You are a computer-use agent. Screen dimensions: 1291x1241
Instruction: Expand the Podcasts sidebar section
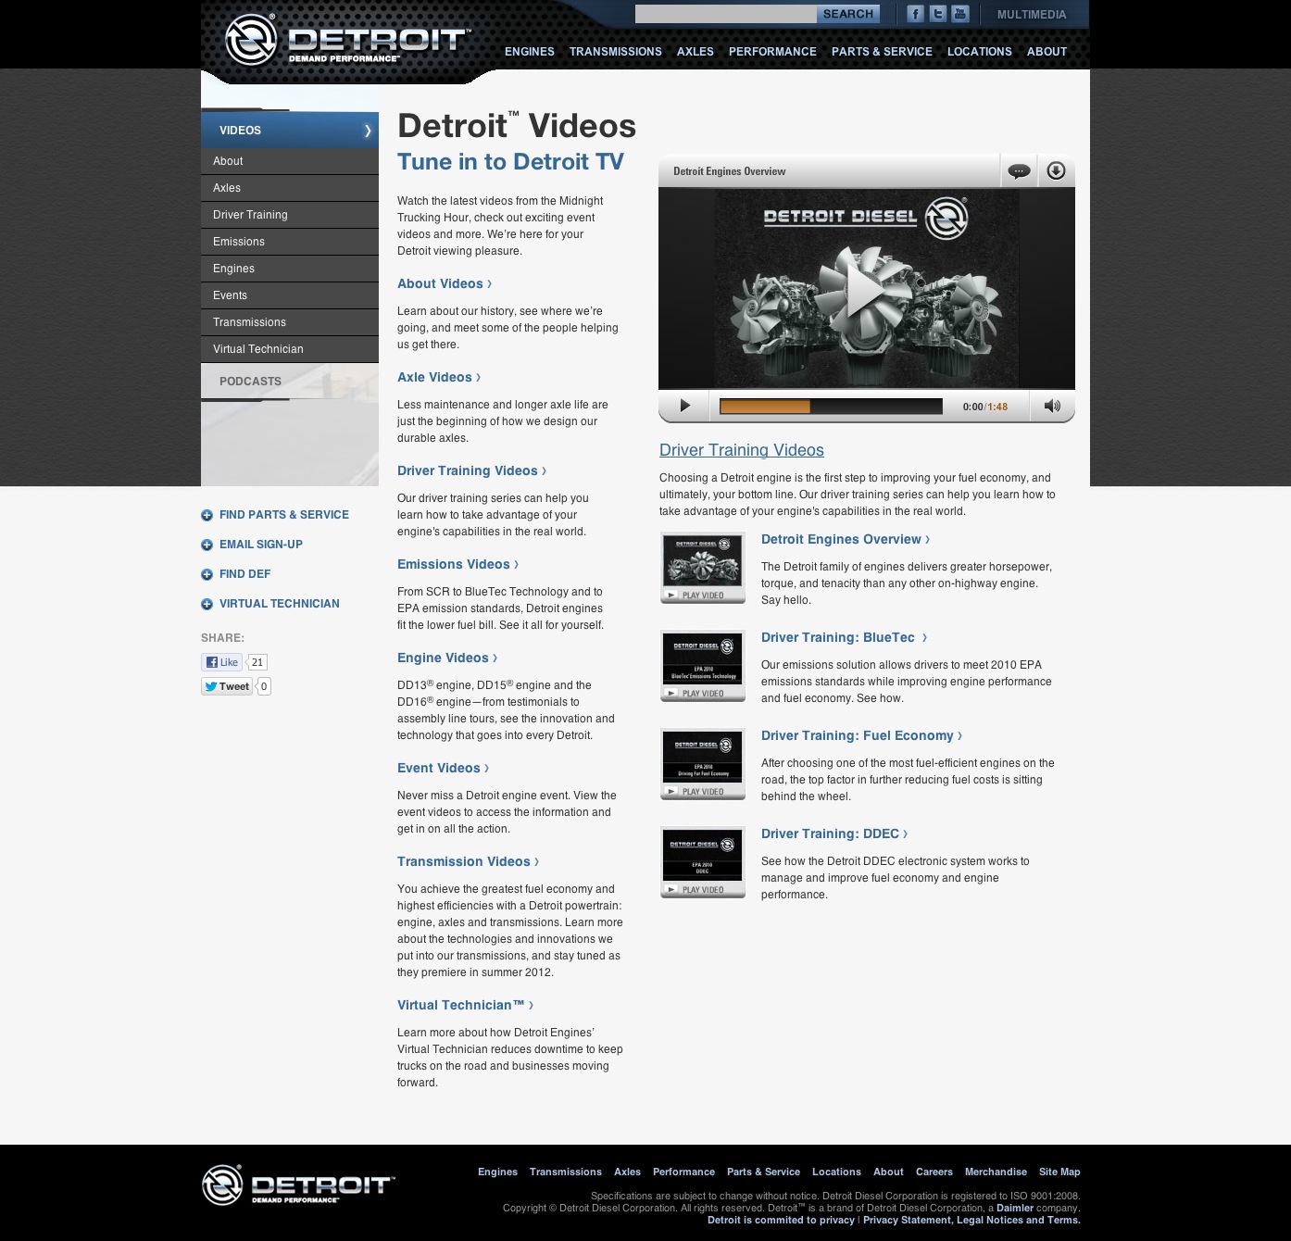290,382
